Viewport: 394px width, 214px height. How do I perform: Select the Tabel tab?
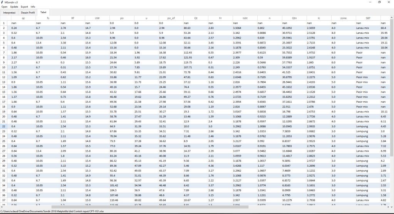coord(43,13)
